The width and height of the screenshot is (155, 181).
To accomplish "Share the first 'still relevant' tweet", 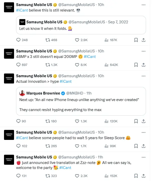I will tap(143, 40).
